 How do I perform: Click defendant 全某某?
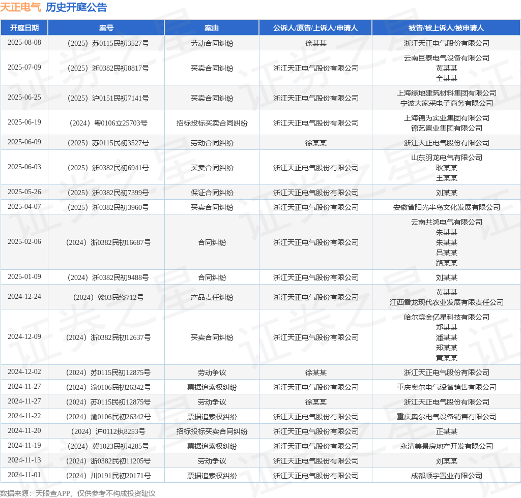point(446,78)
